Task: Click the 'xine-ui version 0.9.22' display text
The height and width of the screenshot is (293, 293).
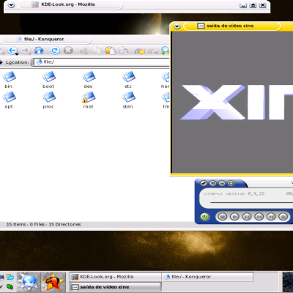Action: [234, 193]
